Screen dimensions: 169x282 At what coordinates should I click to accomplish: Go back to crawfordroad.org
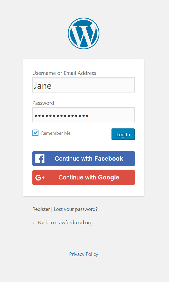pyautogui.click(x=65, y=222)
